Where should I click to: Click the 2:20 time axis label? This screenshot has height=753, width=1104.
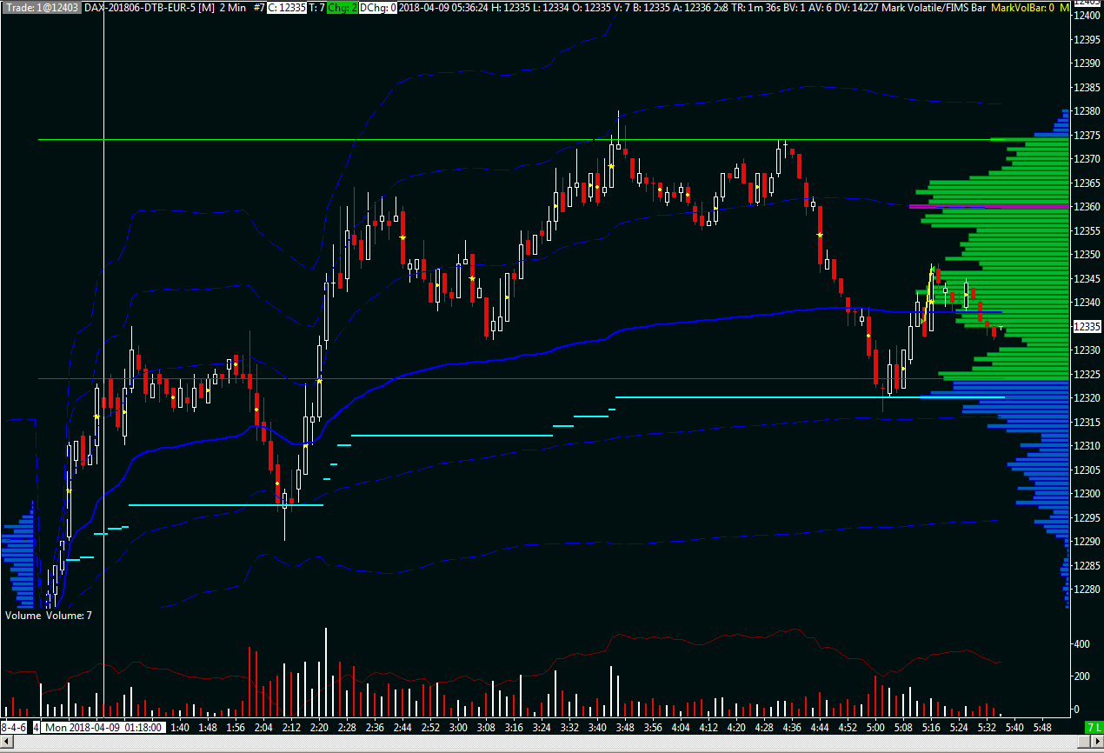[319, 727]
